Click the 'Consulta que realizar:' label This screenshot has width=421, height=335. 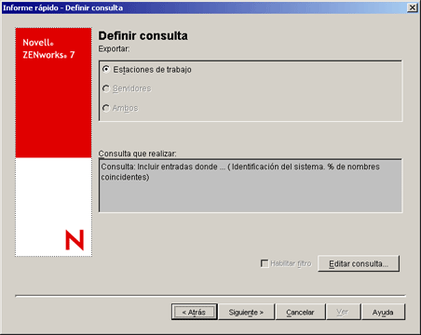coord(137,154)
